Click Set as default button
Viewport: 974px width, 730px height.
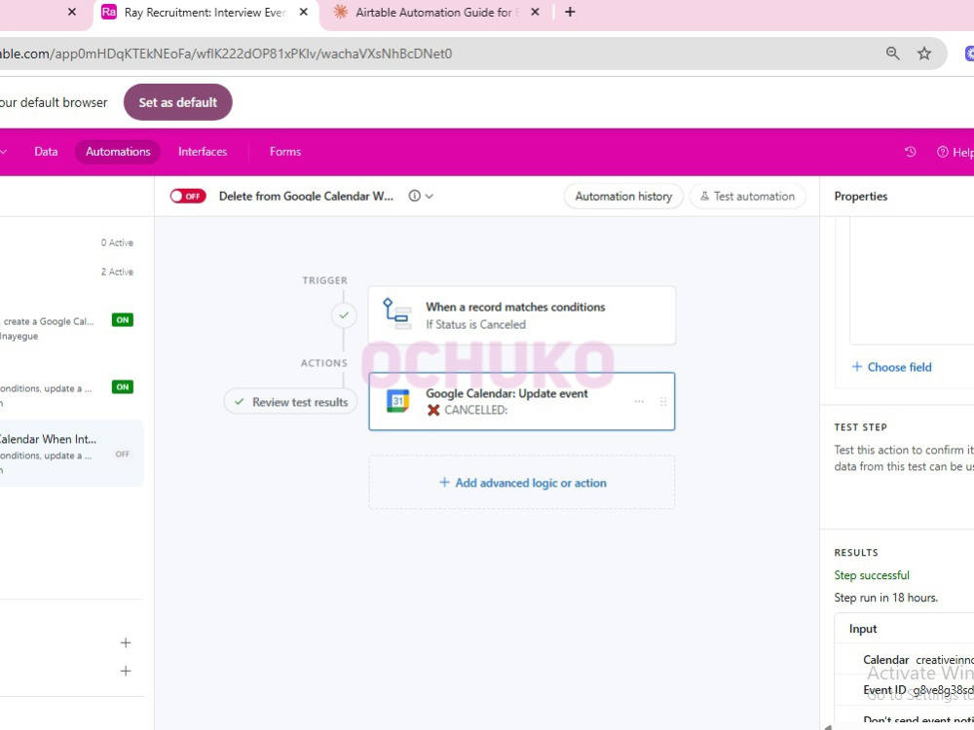tap(177, 102)
